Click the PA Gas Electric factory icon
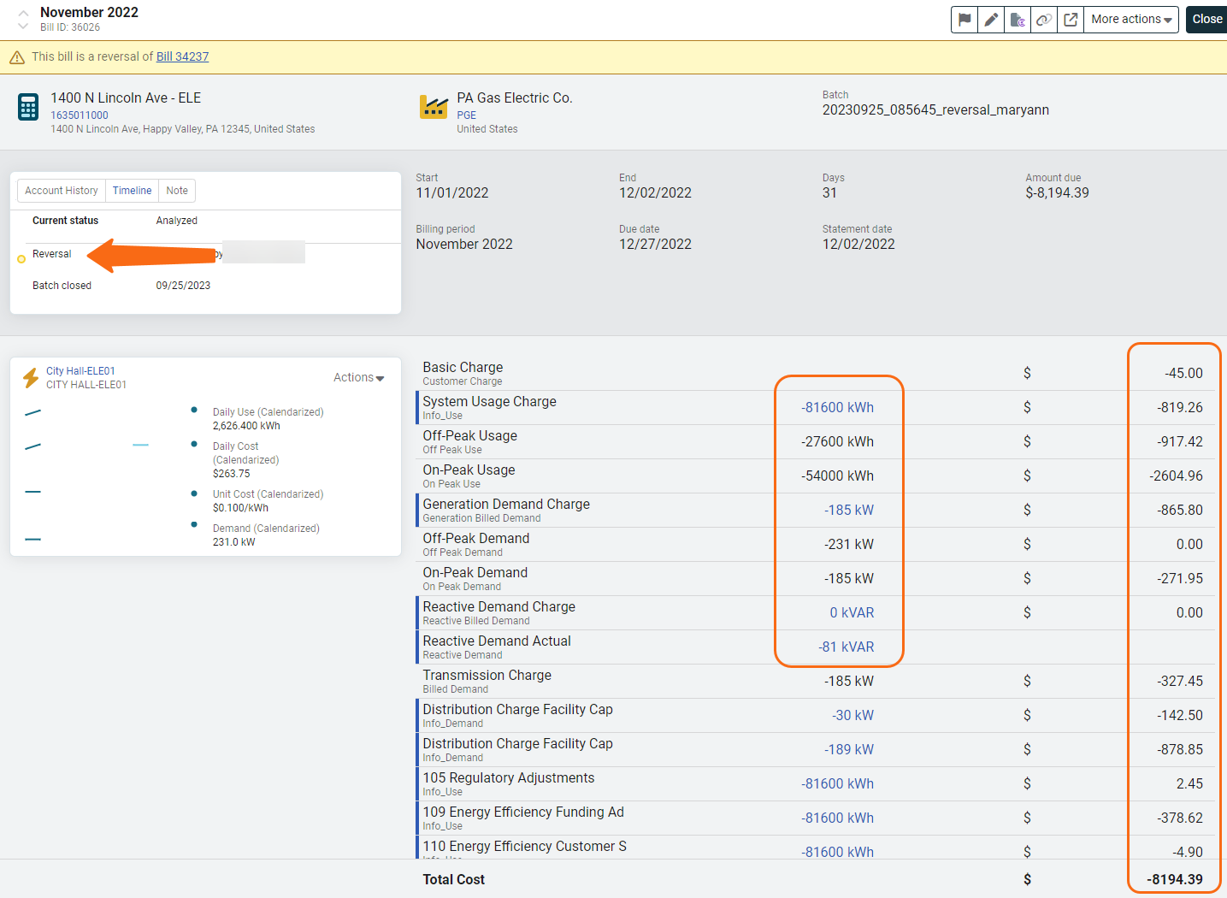Screen dimensions: 1227x898 point(434,107)
